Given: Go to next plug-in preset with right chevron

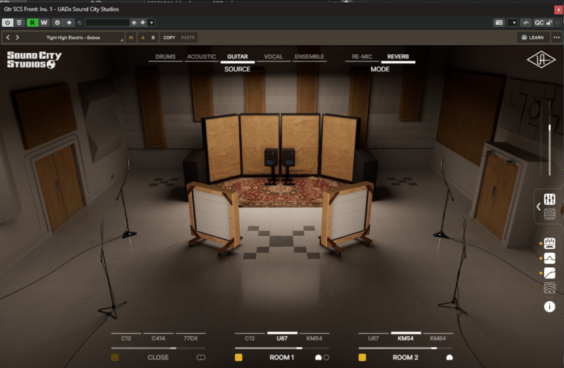Looking at the screenshot, I should pos(17,37).
